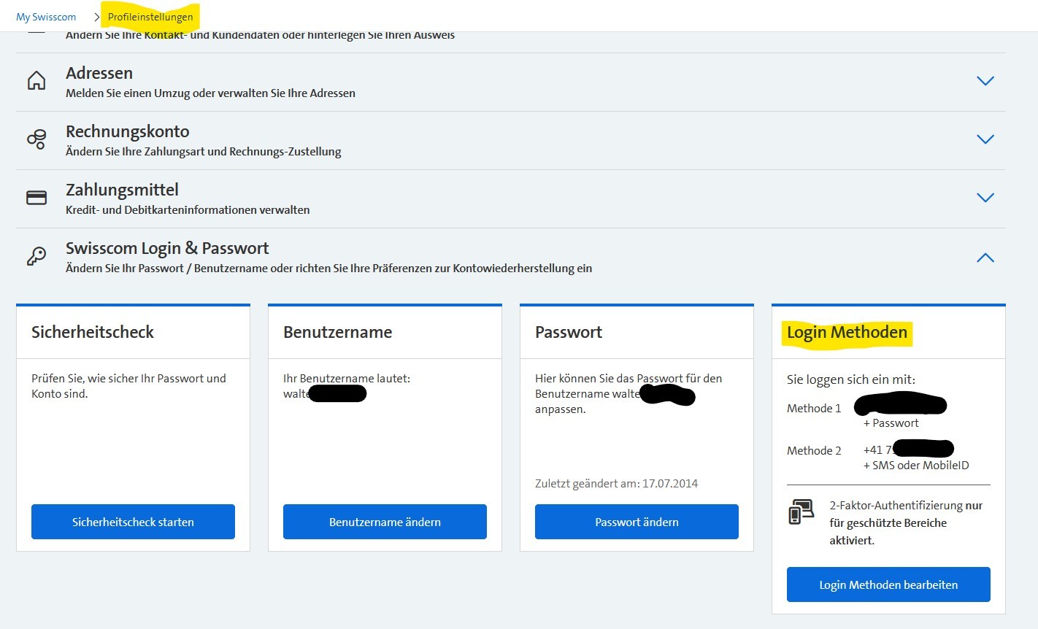The width and height of the screenshot is (1038, 629).
Task: Expand the Rechnungskonto section chevron
Action: [985, 139]
